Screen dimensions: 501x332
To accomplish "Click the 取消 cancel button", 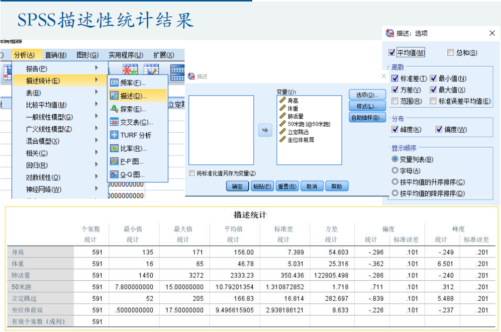I will pos(311,186).
